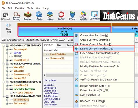
Task: Launch the File Recovery tool icon
Action: [28, 16]
